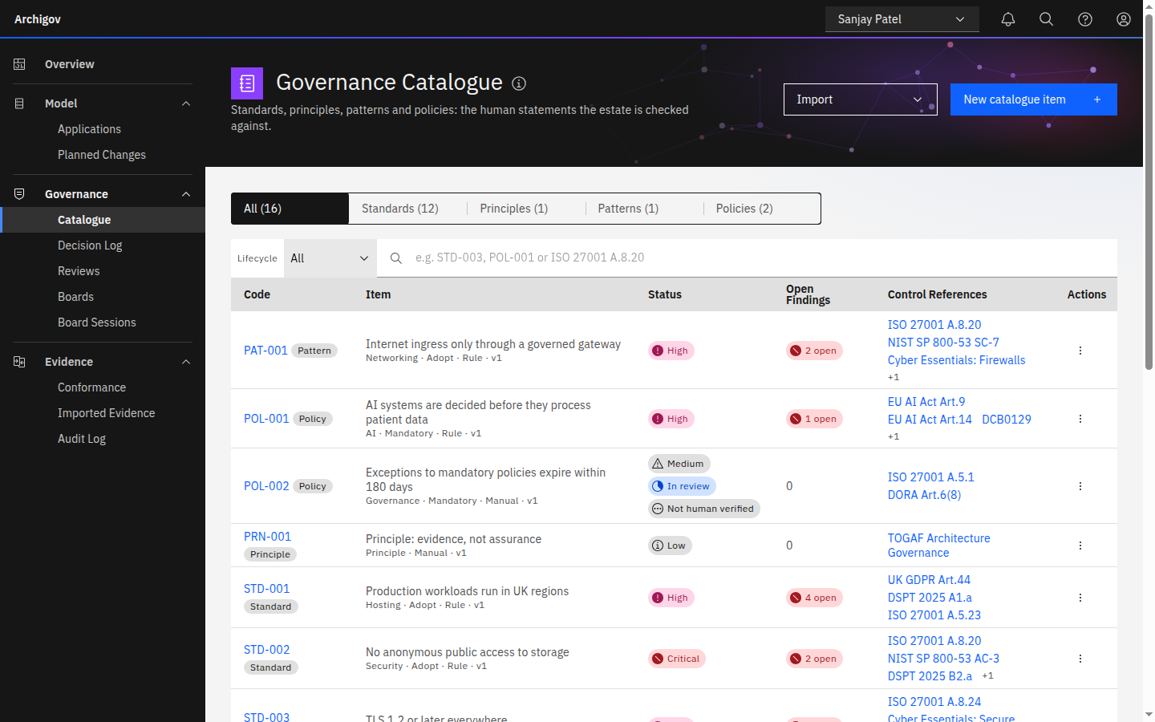The height and width of the screenshot is (722, 1155).
Task: Click the Archigov logo text
Action: [x=38, y=19]
